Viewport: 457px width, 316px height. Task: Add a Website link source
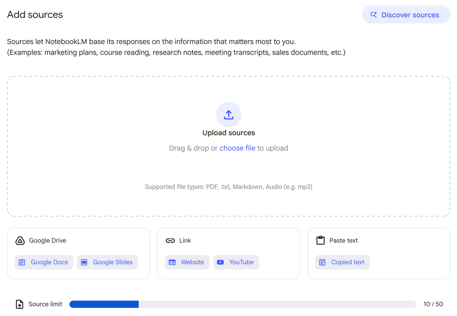187,262
